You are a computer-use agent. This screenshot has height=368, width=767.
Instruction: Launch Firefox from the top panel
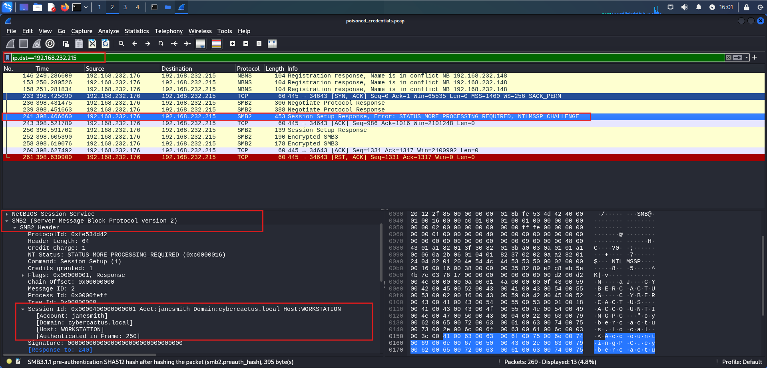64,7
